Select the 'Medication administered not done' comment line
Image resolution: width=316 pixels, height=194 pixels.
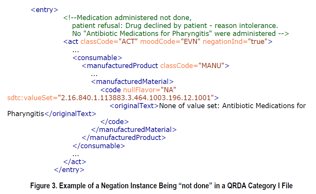[127, 18]
